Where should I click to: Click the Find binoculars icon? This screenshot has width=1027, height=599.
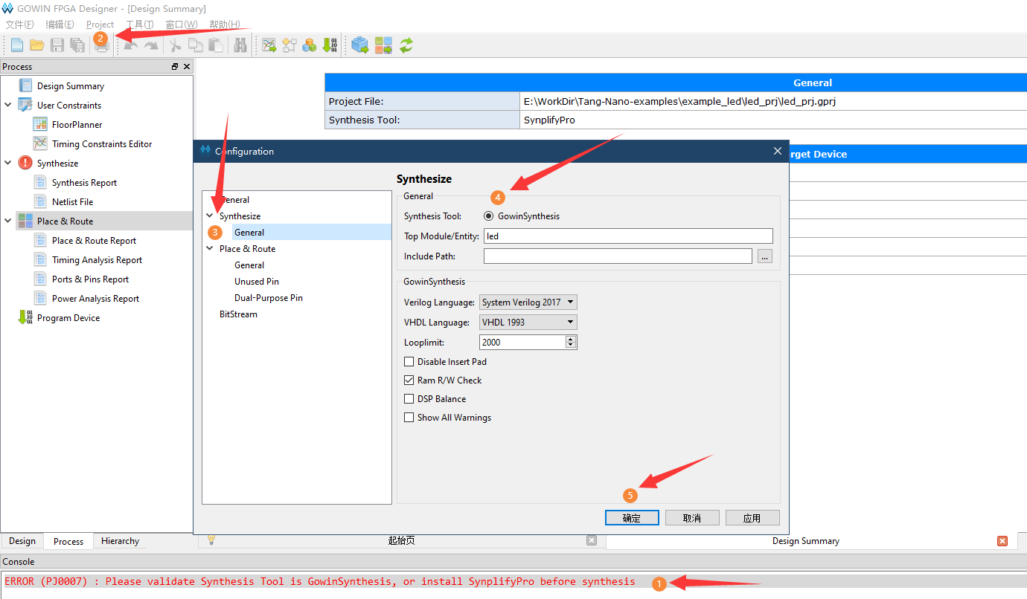240,45
